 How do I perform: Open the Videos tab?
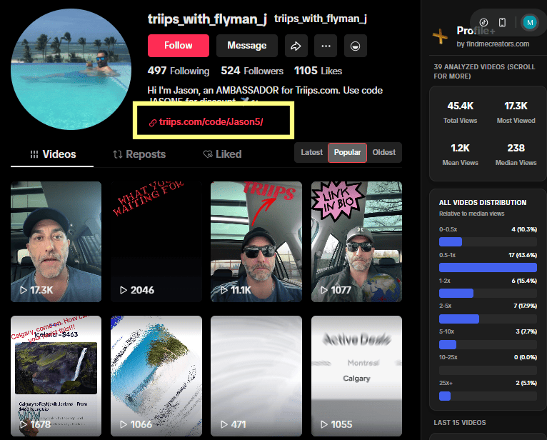pos(52,154)
